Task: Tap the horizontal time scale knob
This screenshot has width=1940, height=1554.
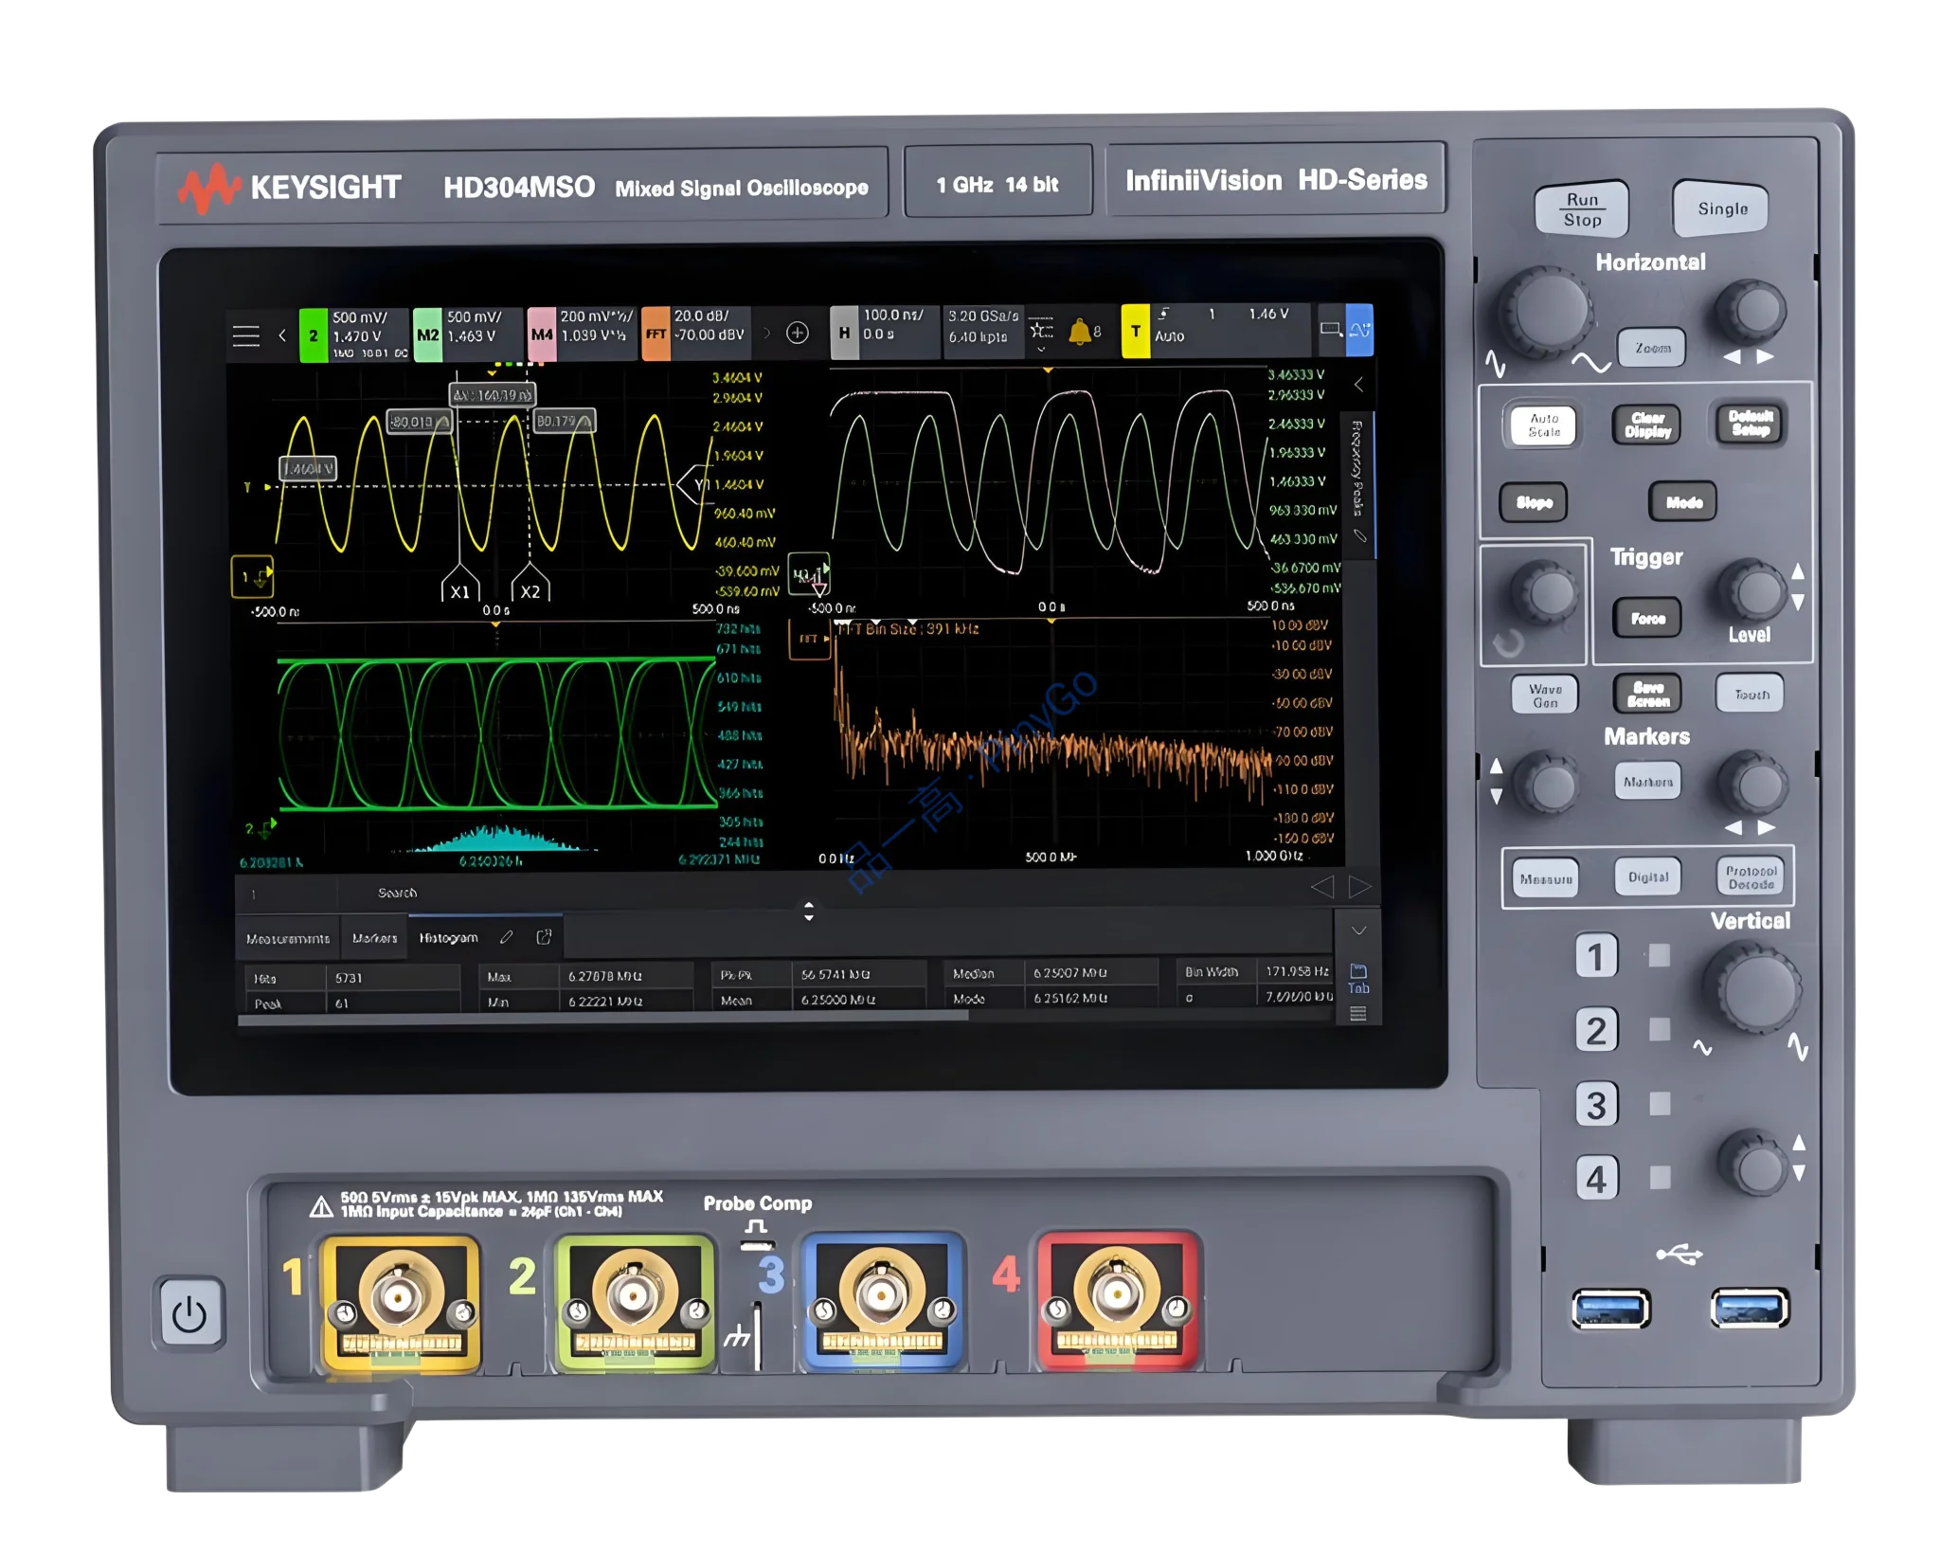Action: click(x=1546, y=310)
